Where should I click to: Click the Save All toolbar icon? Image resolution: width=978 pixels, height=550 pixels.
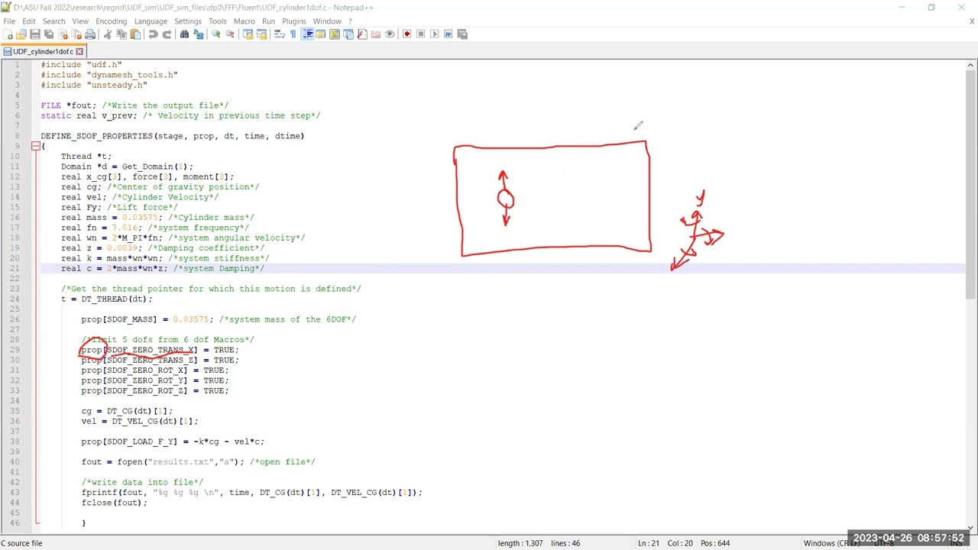(x=49, y=34)
